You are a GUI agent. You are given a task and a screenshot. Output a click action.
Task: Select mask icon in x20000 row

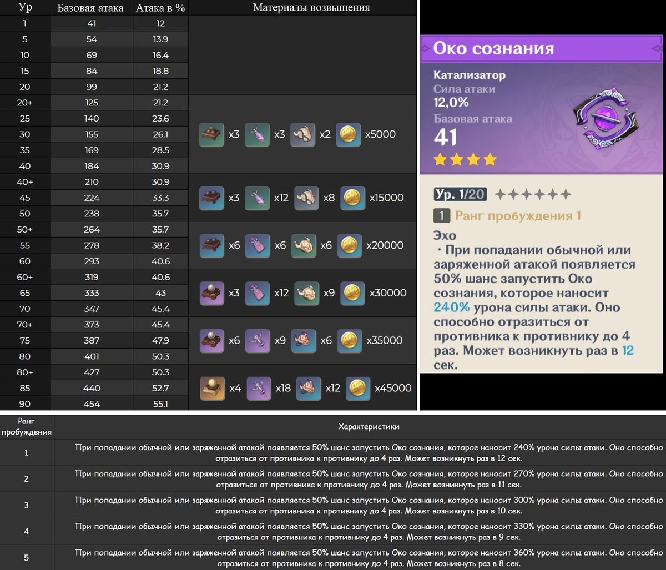click(303, 245)
